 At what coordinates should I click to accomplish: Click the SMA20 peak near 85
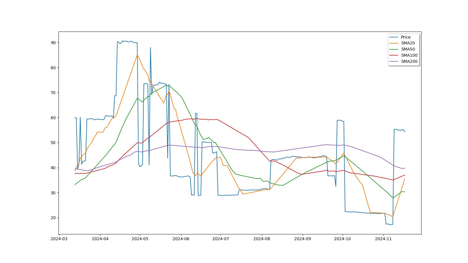point(137,55)
